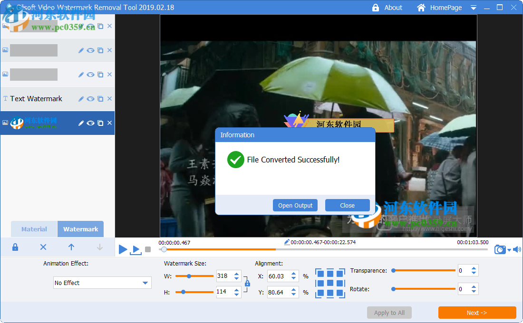Lock the selected watermark layer
The image size is (523, 323).
pyautogui.click(x=15, y=247)
